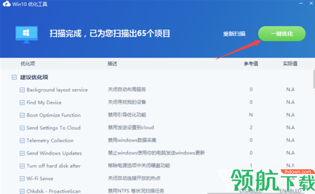Toggle Send Settings To Cloud checkbox
Screen dimensions: 315x194
22,128
